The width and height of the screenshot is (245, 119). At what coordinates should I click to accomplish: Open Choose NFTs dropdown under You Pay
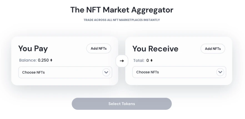(65, 72)
